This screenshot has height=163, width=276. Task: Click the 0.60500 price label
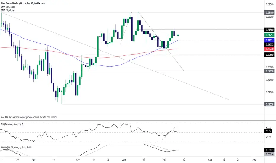tap(269, 55)
